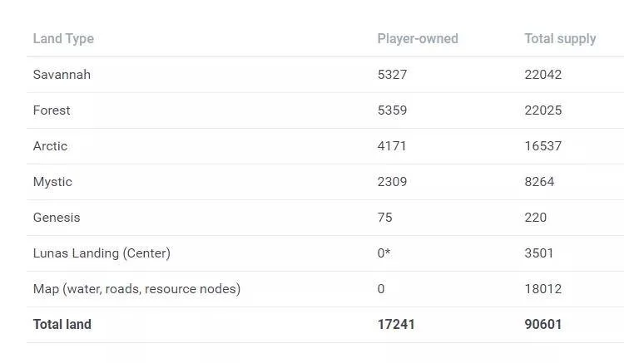Click Map total supply value 18012
The height and width of the screenshot is (363, 624).
click(543, 289)
